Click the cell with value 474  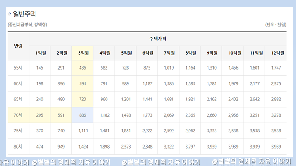(40, 147)
